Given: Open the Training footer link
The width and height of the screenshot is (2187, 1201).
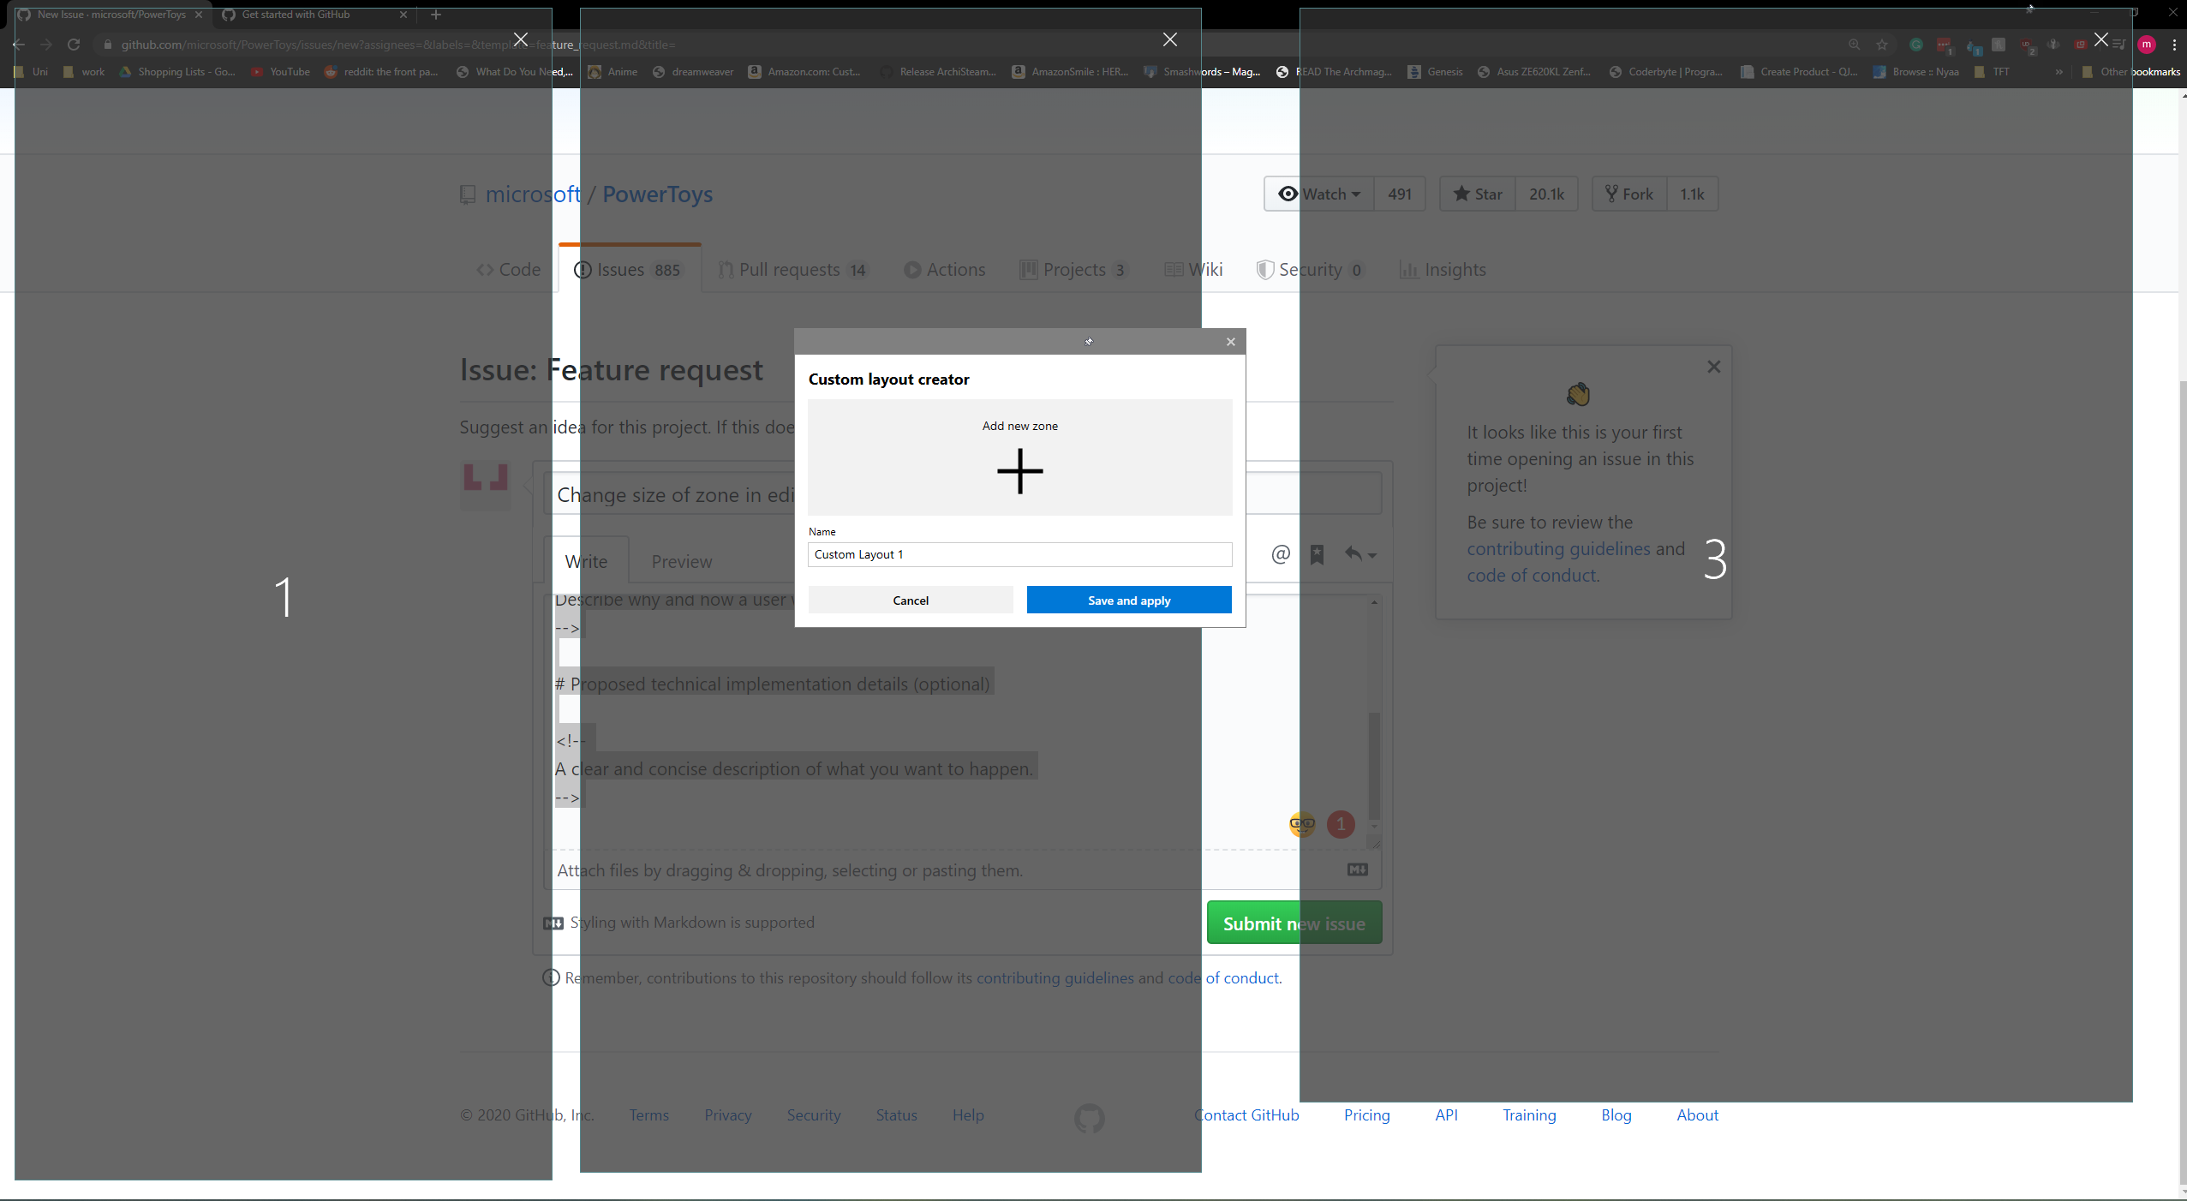Looking at the screenshot, I should pyautogui.click(x=1529, y=1114).
